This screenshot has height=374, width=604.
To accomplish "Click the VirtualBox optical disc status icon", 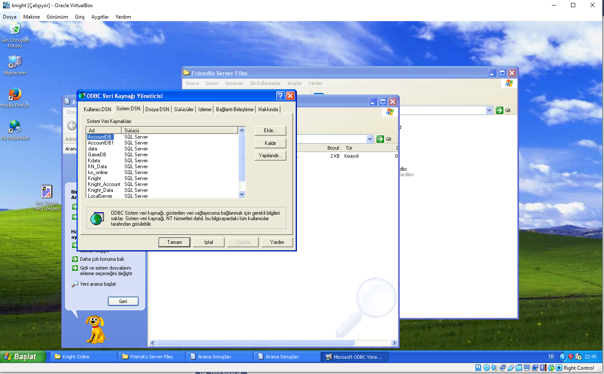I will tap(486, 368).
